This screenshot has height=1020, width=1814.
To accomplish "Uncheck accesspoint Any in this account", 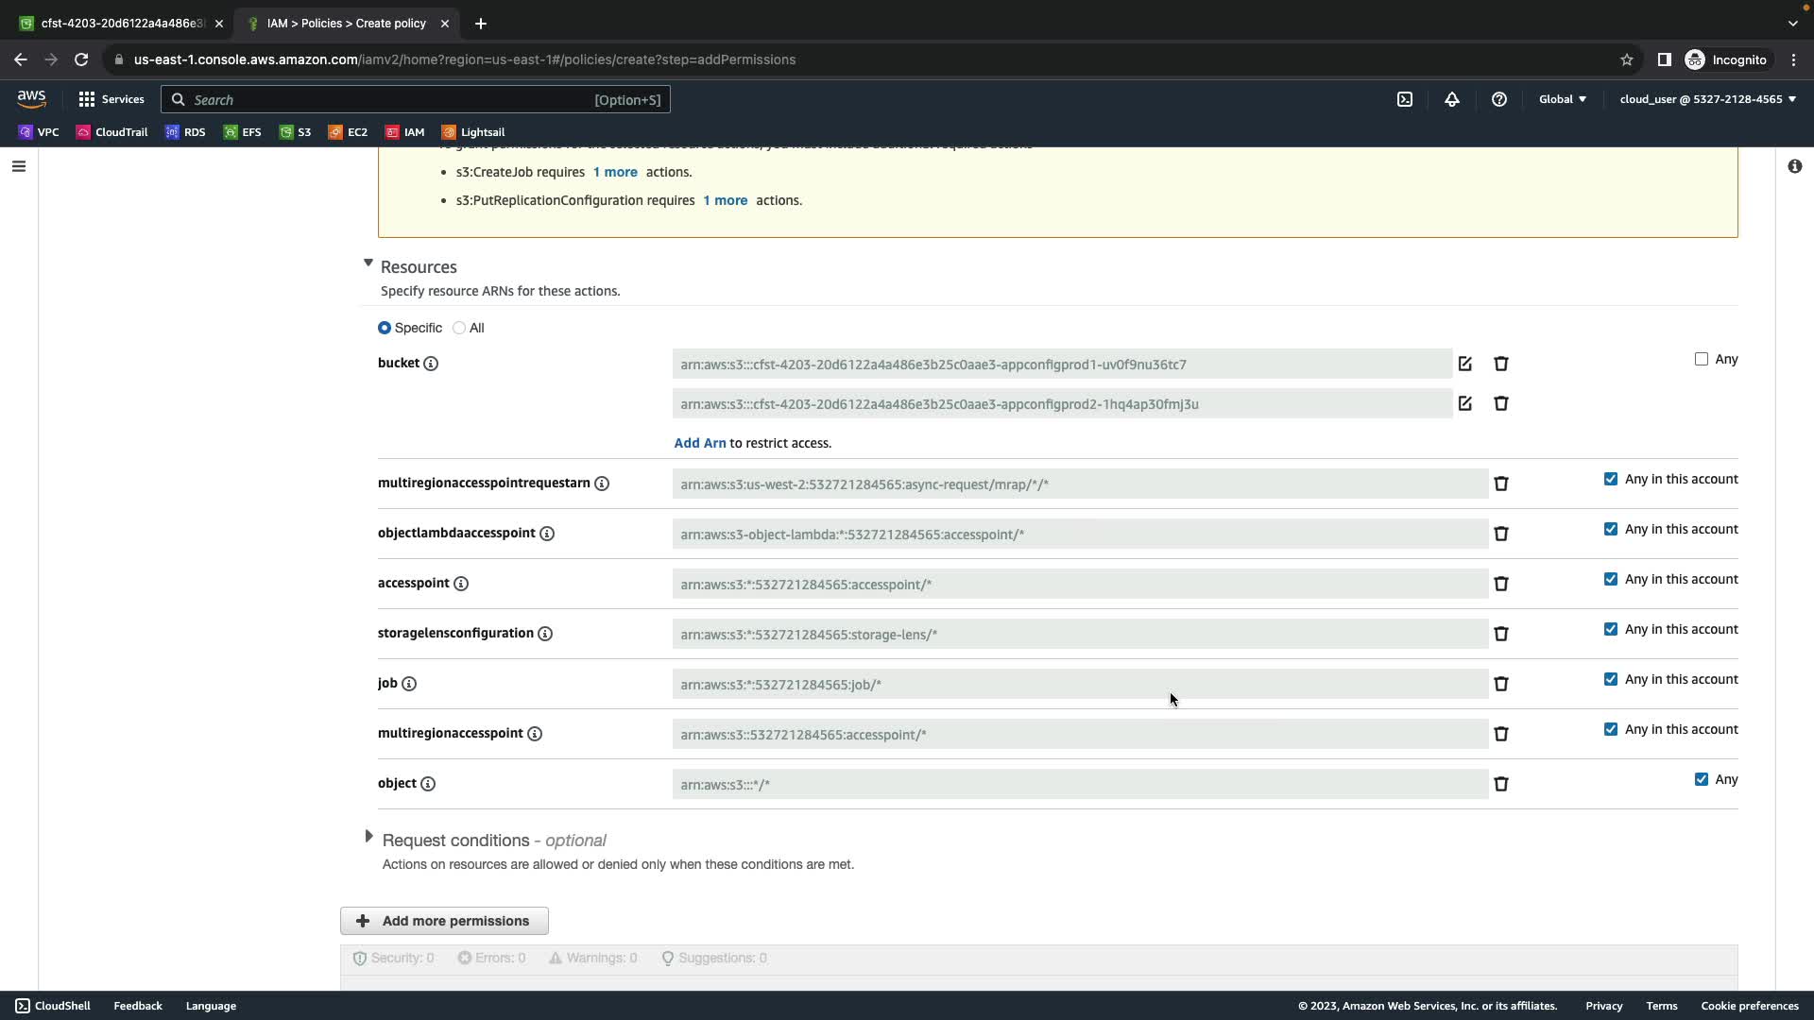I will click(1610, 579).
